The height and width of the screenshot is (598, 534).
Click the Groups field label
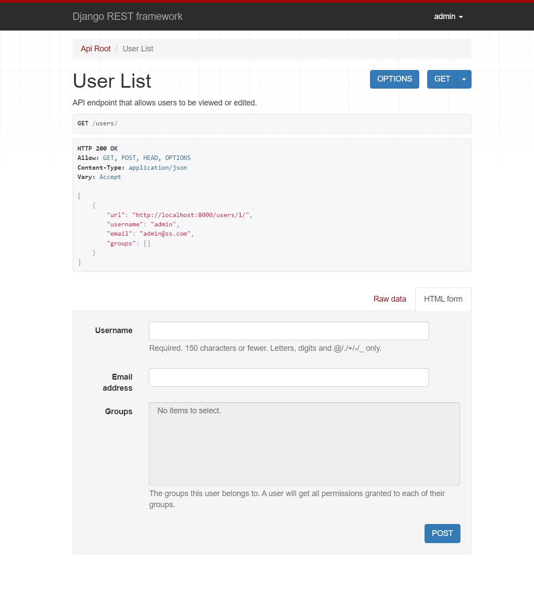(119, 412)
